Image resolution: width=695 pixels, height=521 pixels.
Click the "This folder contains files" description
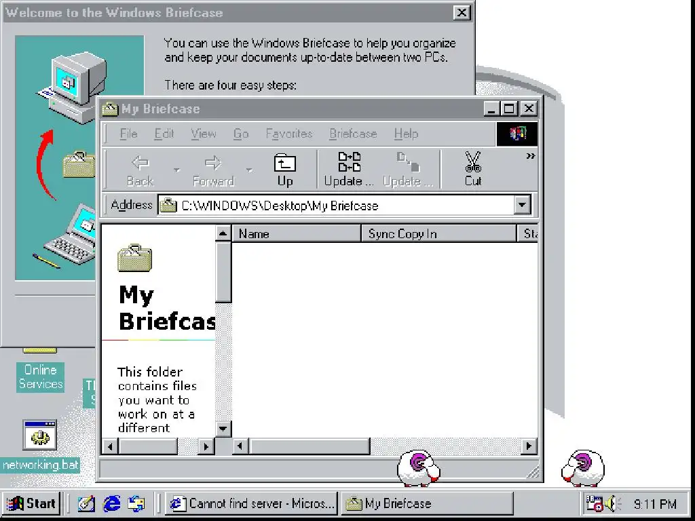point(157,400)
